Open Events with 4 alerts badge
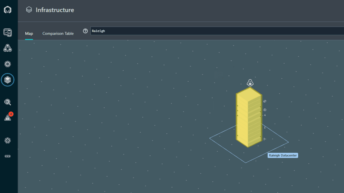The width and height of the screenshot is (344, 193). pos(8,118)
